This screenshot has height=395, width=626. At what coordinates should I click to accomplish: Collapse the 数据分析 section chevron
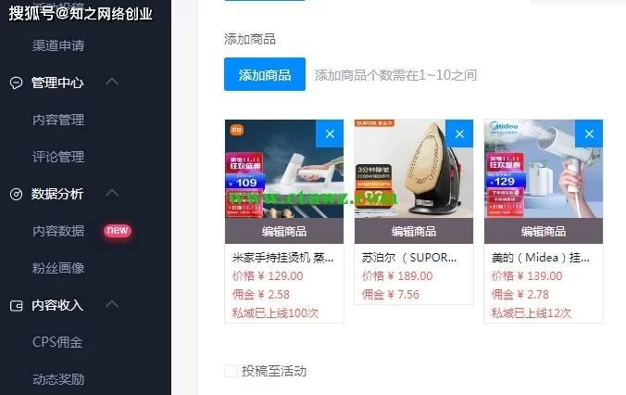click(x=112, y=193)
